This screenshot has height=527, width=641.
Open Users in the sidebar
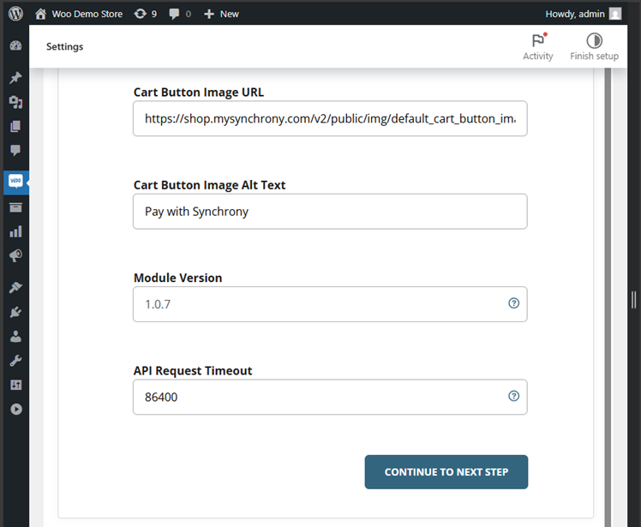pyautogui.click(x=15, y=337)
